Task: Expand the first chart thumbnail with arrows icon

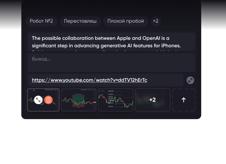Action: pos(38,100)
